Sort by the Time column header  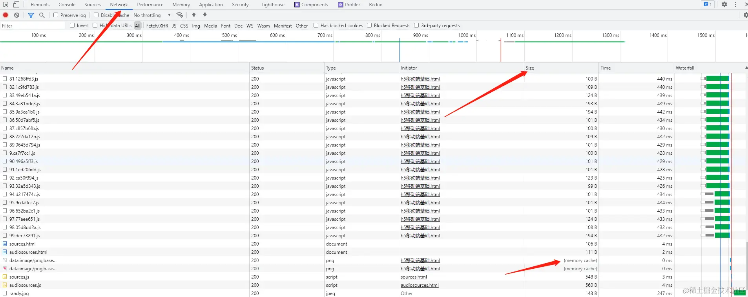pos(636,68)
